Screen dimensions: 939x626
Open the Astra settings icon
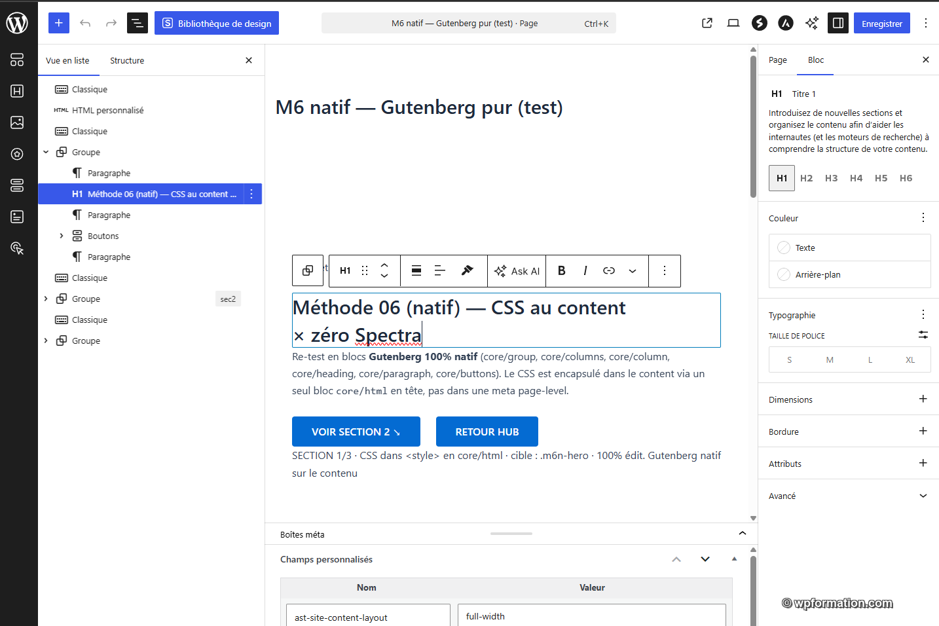[x=786, y=23]
